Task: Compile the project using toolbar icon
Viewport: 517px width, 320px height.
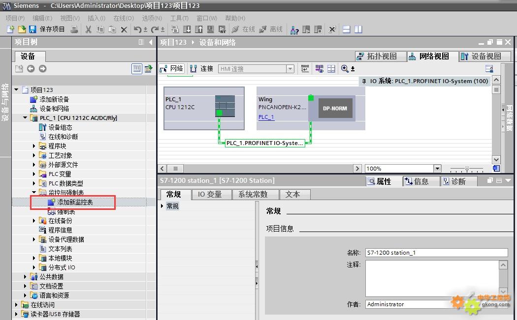Action: coord(175,29)
